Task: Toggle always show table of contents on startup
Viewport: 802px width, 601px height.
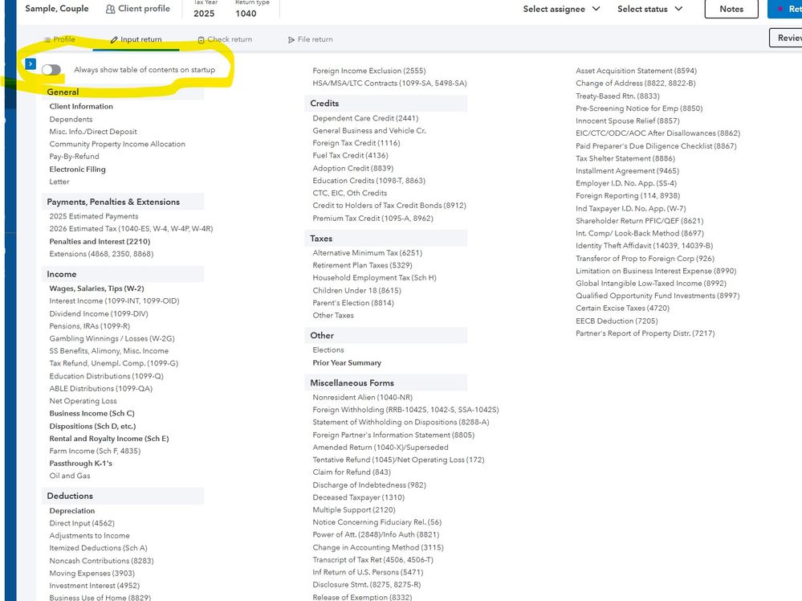Action: tap(52, 70)
